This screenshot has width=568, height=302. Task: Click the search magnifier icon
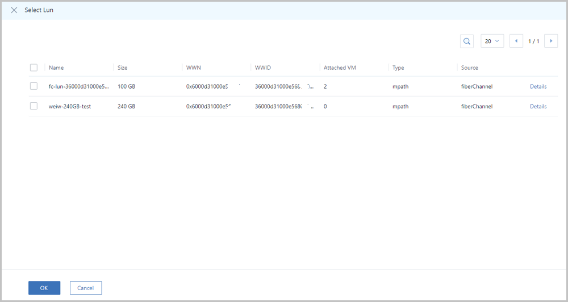tap(467, 41)
